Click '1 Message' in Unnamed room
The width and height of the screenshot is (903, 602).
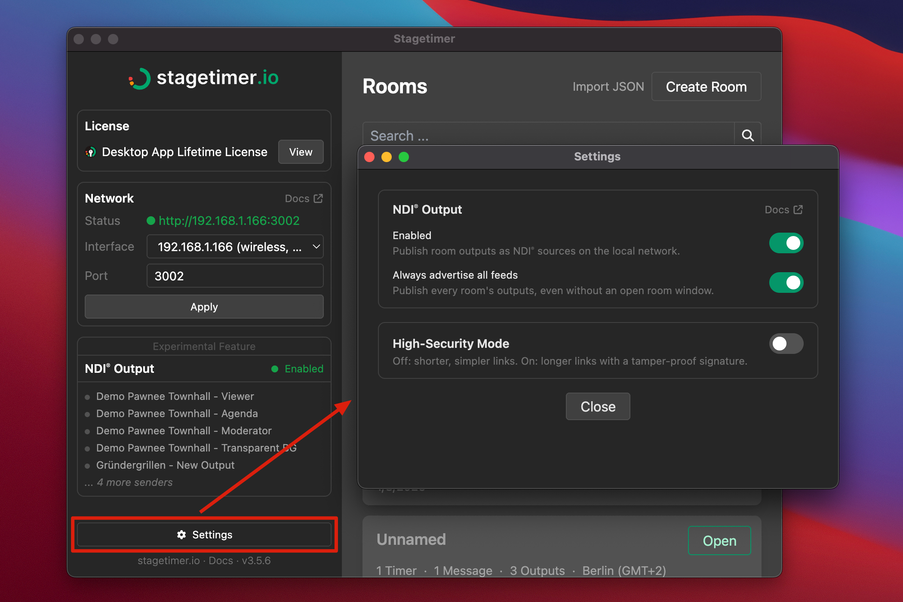tap(463, 571)
